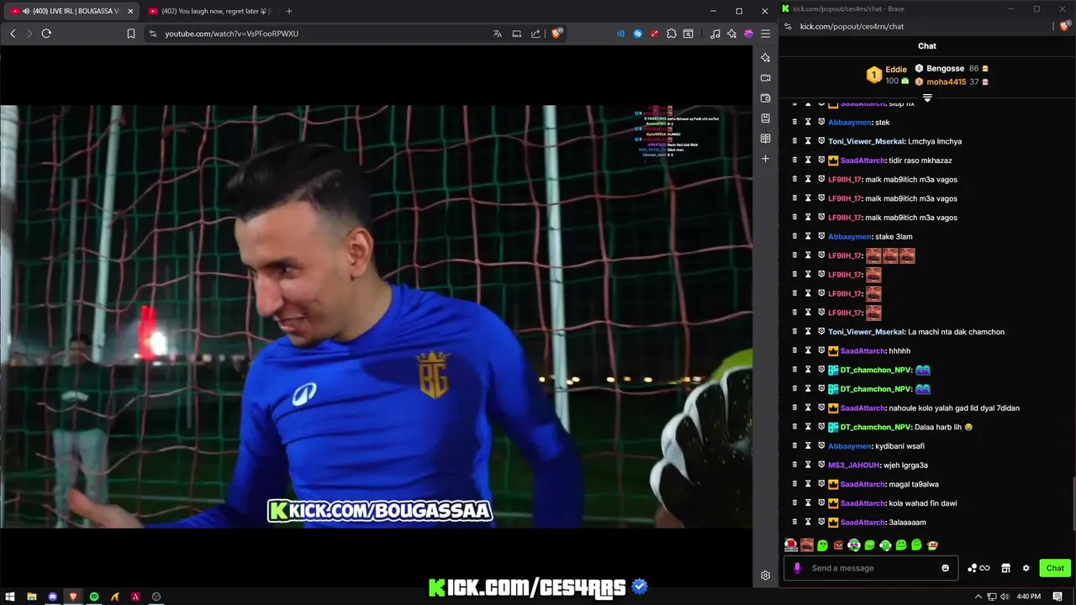Click the red extension icon in toolbar
The width and height of the screenshot is (1076, 605).
point(655,34)
